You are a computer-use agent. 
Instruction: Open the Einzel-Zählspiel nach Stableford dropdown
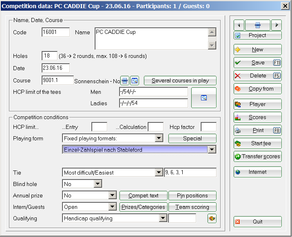point(211,150)
